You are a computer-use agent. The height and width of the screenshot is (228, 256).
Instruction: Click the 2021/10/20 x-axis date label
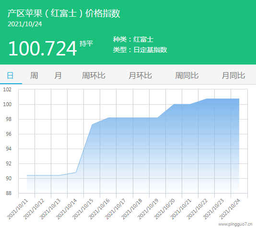click(x=164, y=209)
